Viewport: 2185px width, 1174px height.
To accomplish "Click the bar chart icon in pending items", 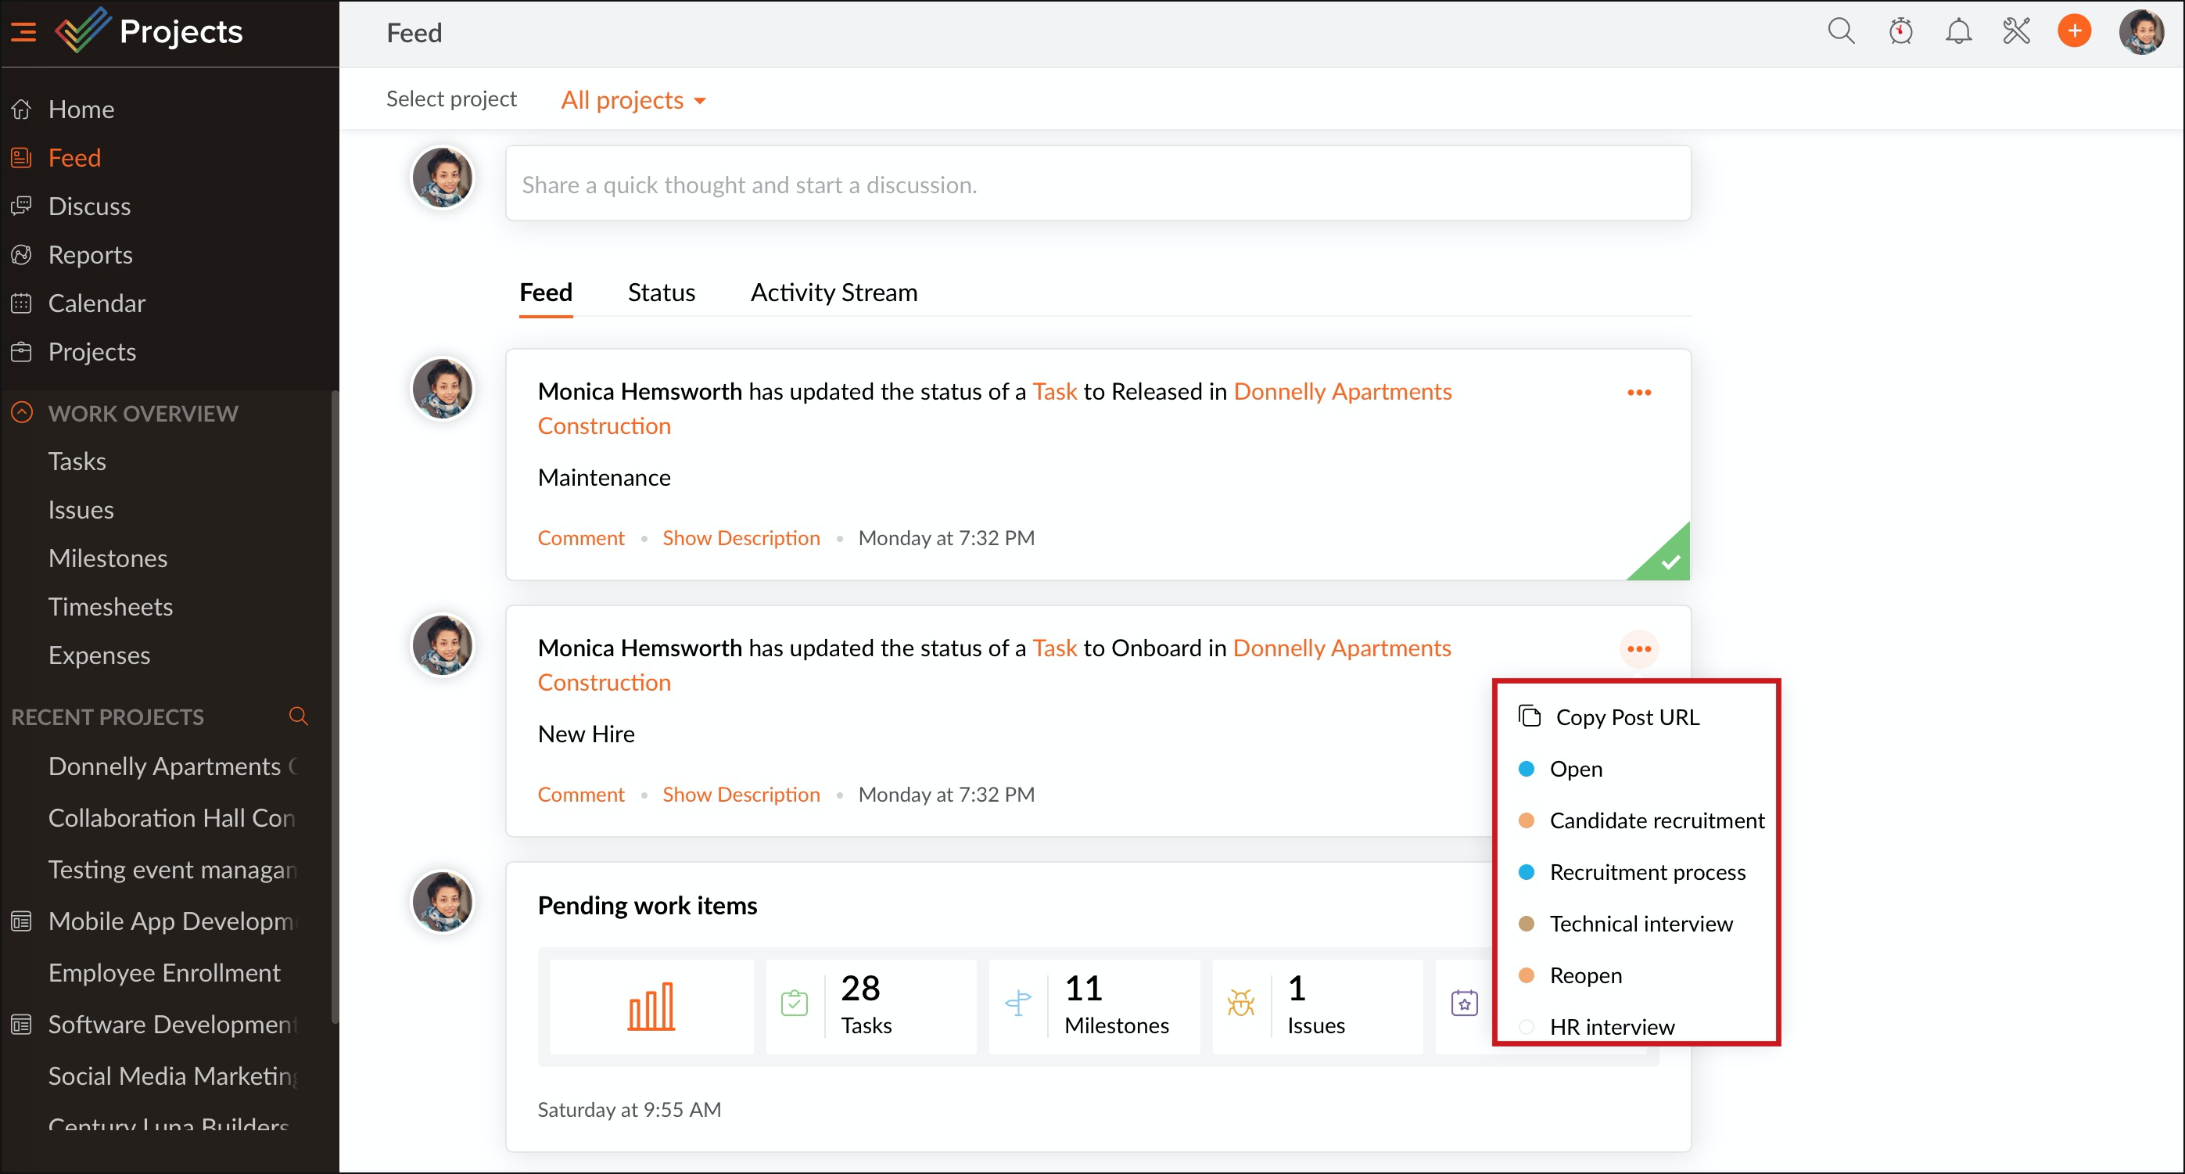I will (651, 1006).
